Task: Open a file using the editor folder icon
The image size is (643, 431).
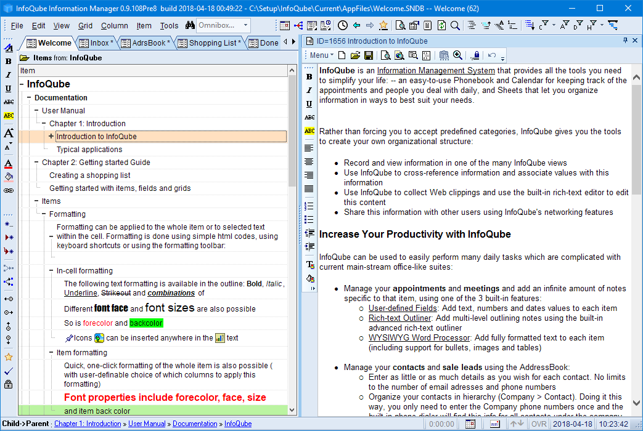Action: 355,55
